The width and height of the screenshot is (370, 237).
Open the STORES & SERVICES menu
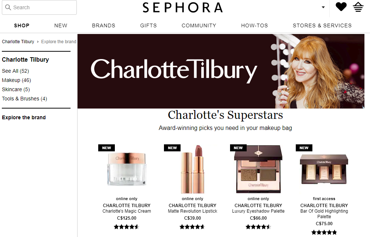point(322,25)
